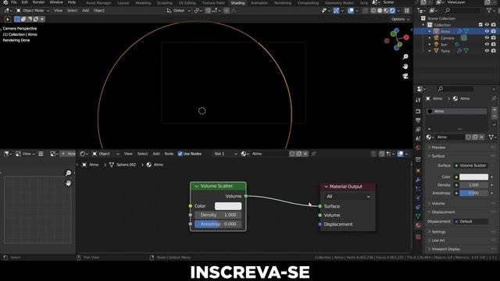Click the Camera object icon in outliner
This screenshot has width=500, height=281.
pyautogui.click(x=436, y=38)
